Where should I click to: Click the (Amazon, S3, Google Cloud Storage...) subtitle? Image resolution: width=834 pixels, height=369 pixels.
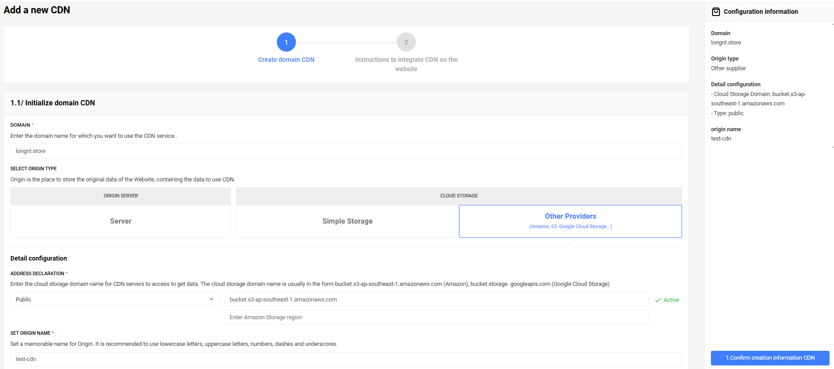tap(571, 226)
